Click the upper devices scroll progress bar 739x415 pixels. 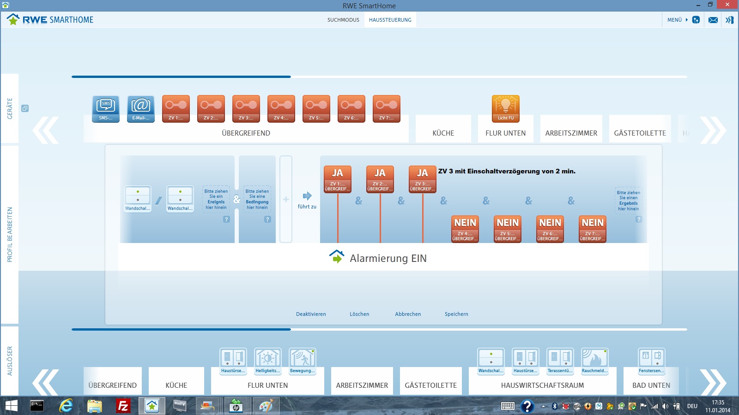coord(379,77)
